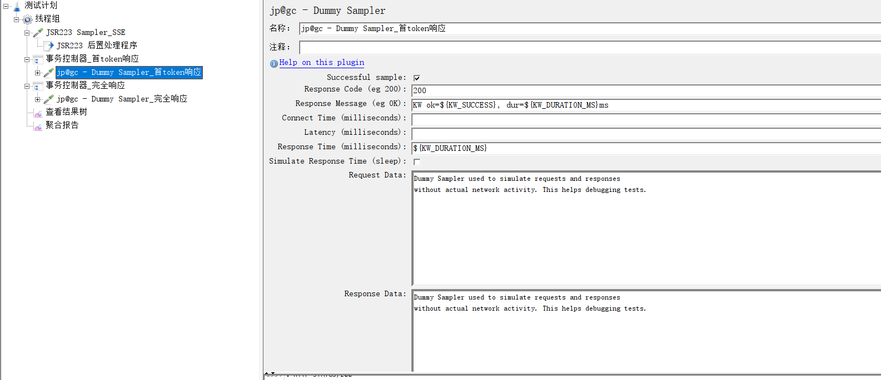881x380 pixels.
Task: Collapse the 测试计划 root node
Action: 6,6
